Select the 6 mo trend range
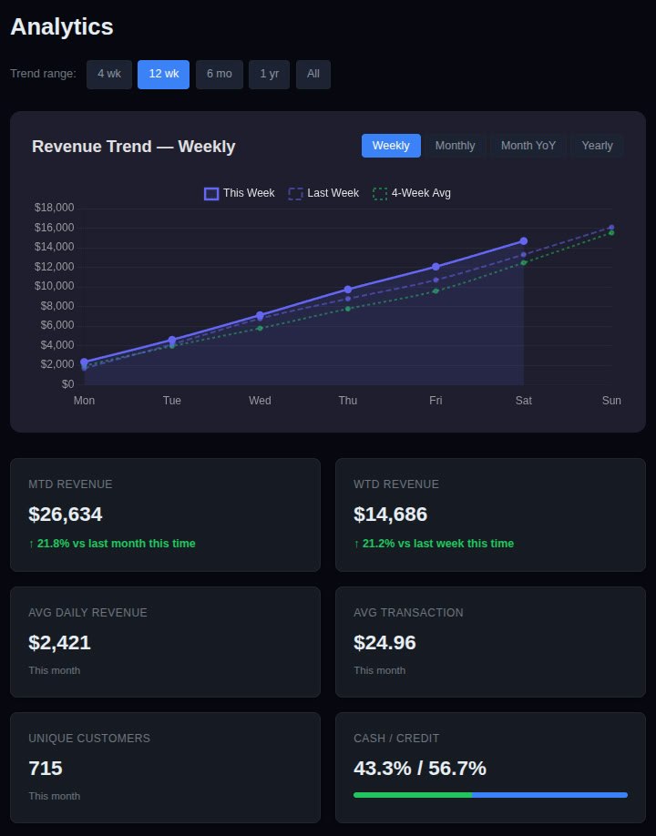Viewport: 656px width, 836px height. 219,75
